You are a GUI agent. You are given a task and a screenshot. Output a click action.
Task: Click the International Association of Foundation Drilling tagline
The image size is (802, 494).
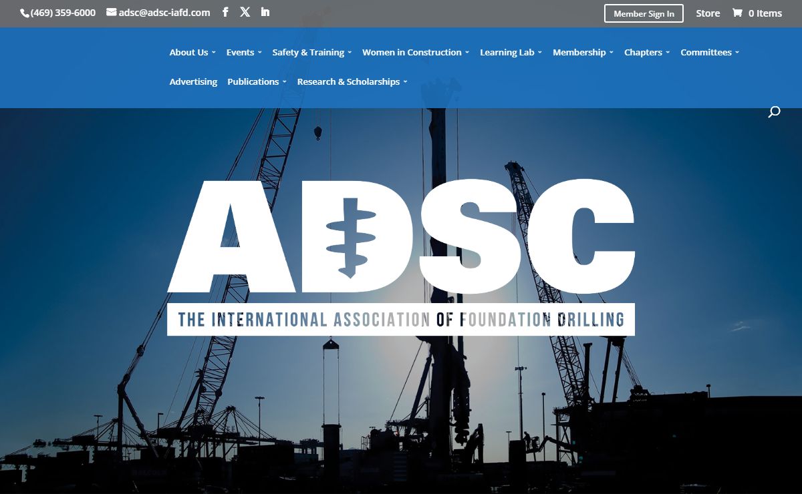(401, 319)
